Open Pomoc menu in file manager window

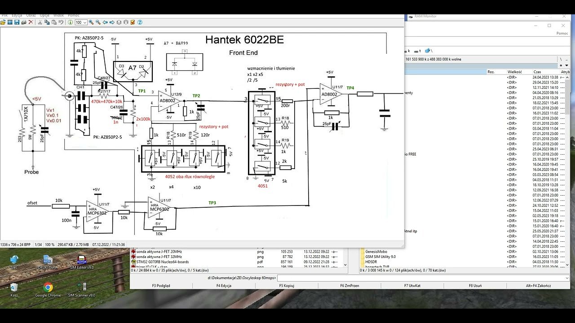click(x=562, y=33)
